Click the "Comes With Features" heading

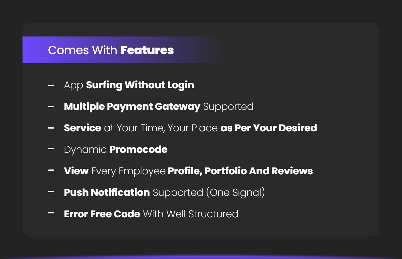click(x=111, y=50)
